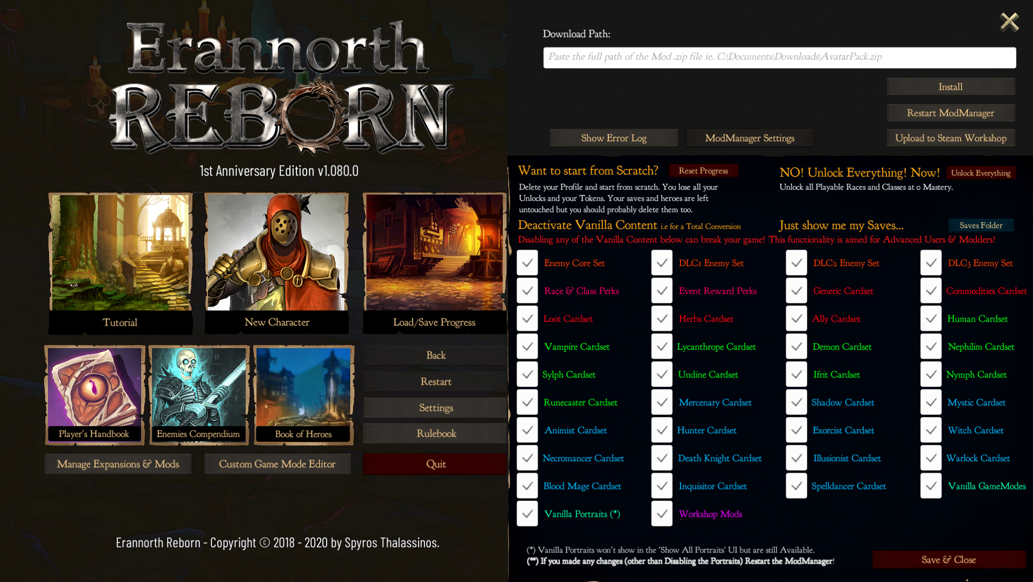Show the Error Log
The image size is (1033, 582).
point(614,138)
